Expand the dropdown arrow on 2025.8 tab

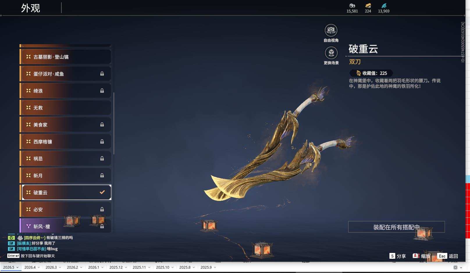point(194,267)
